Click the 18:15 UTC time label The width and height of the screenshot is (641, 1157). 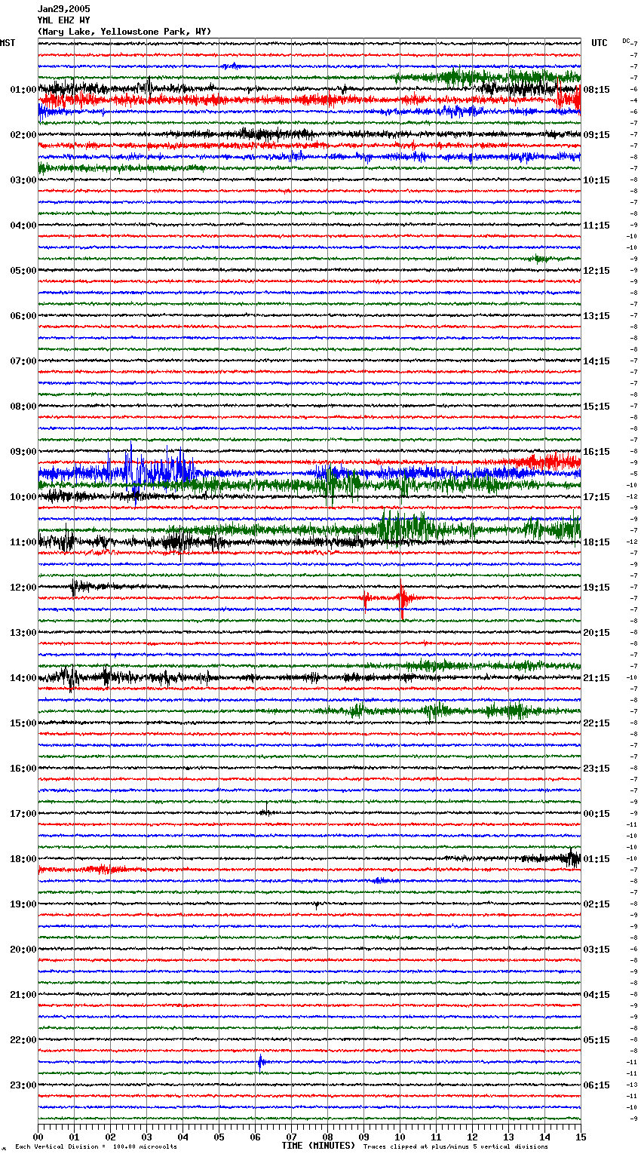(597, 542)
